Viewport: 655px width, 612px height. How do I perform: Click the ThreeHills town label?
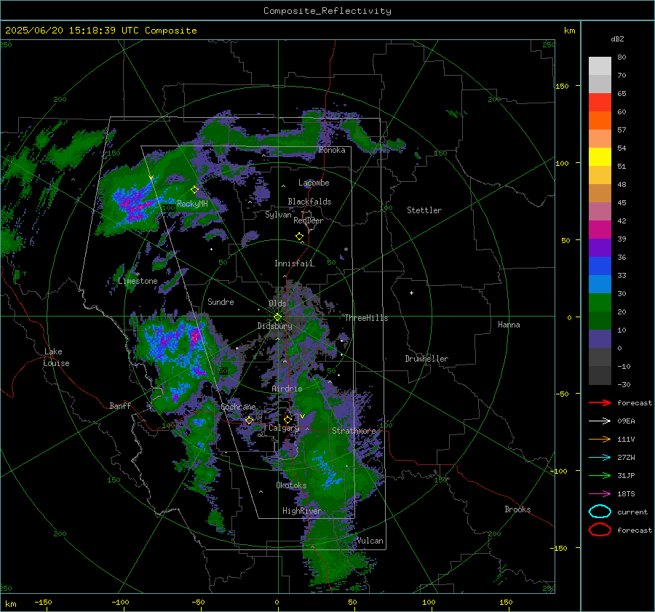tap(366, 318)
